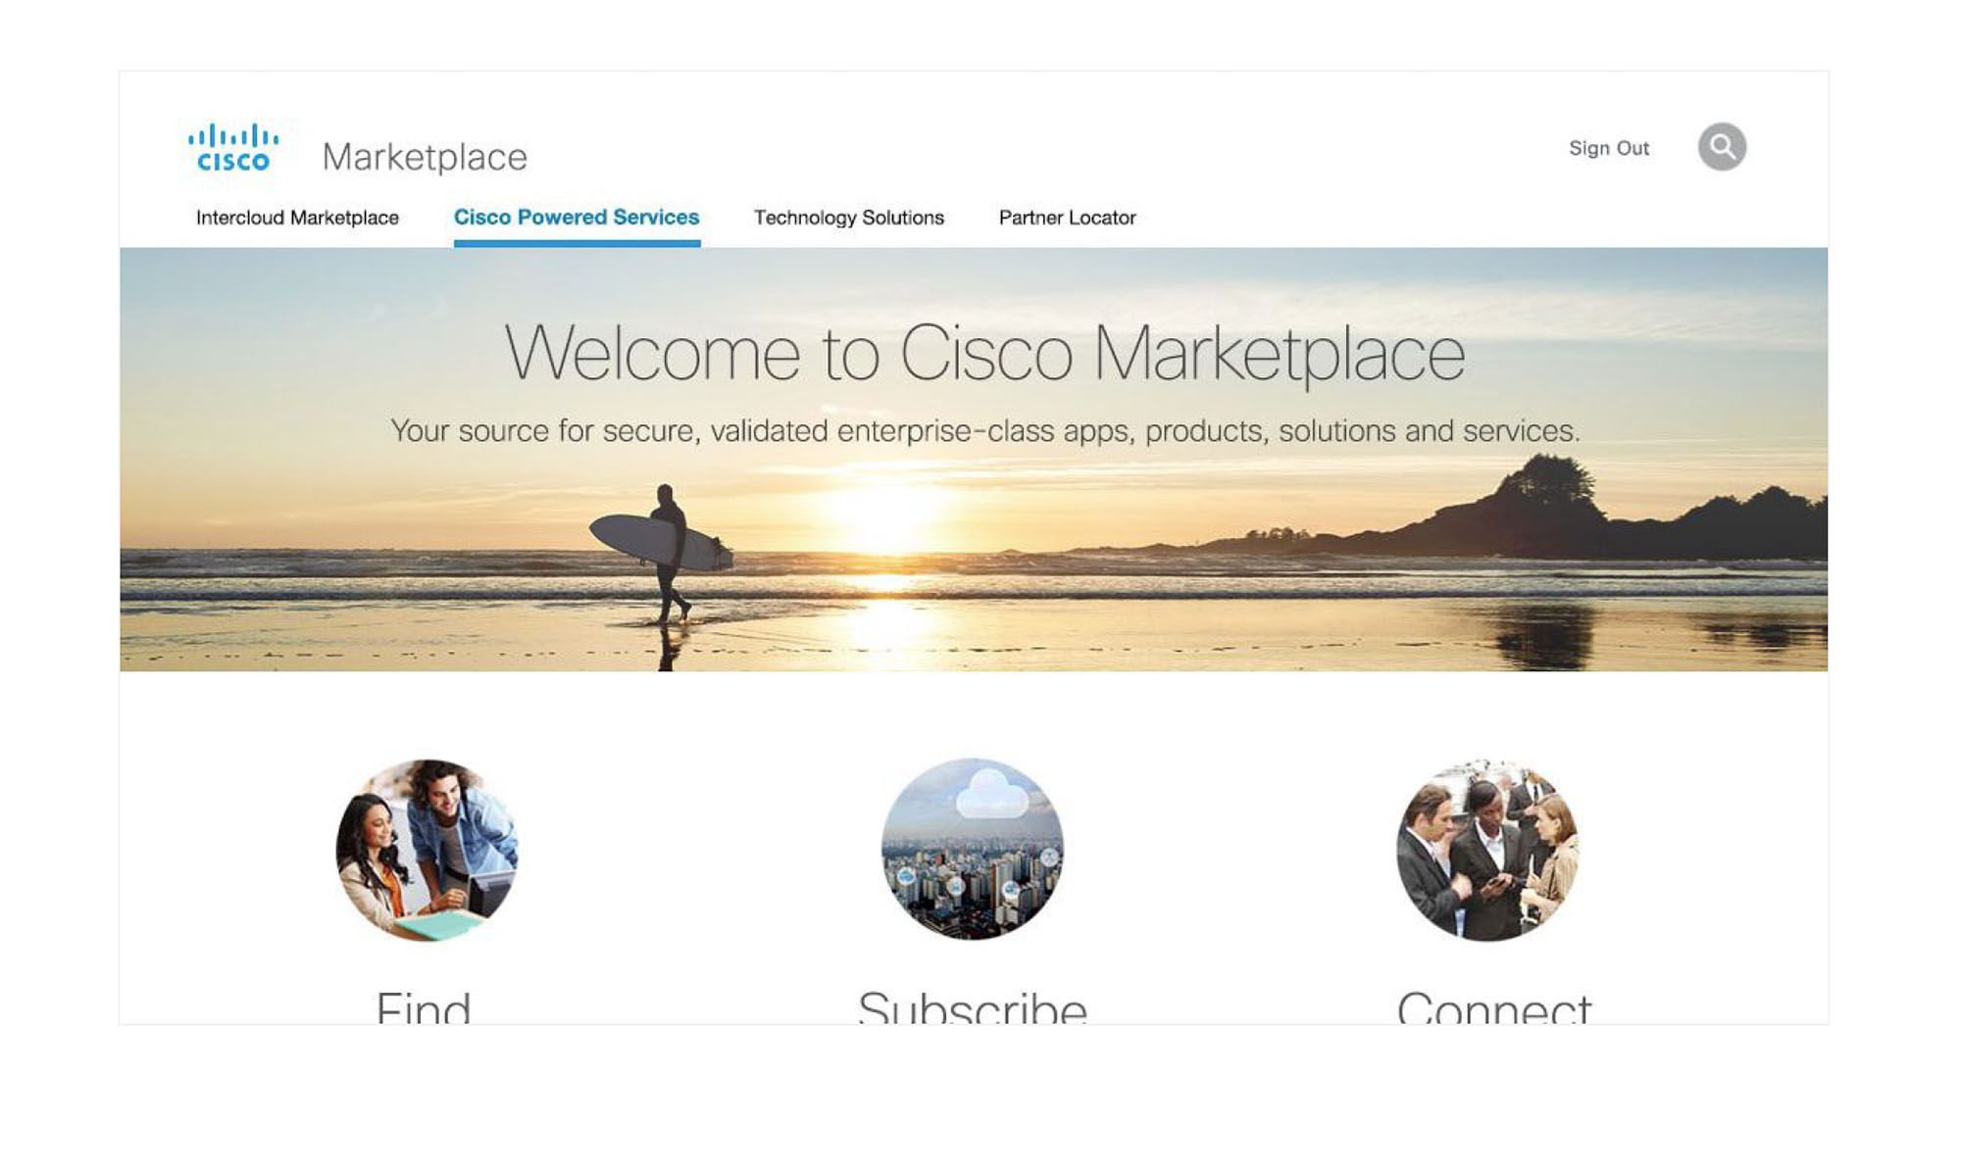Viewport: 1961px width, 1176px height.
Task: Click the Subscribe heading
Action: point(973,1007)
